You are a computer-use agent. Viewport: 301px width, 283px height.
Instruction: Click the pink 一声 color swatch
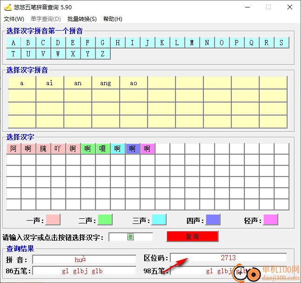[x=53, y=219]
